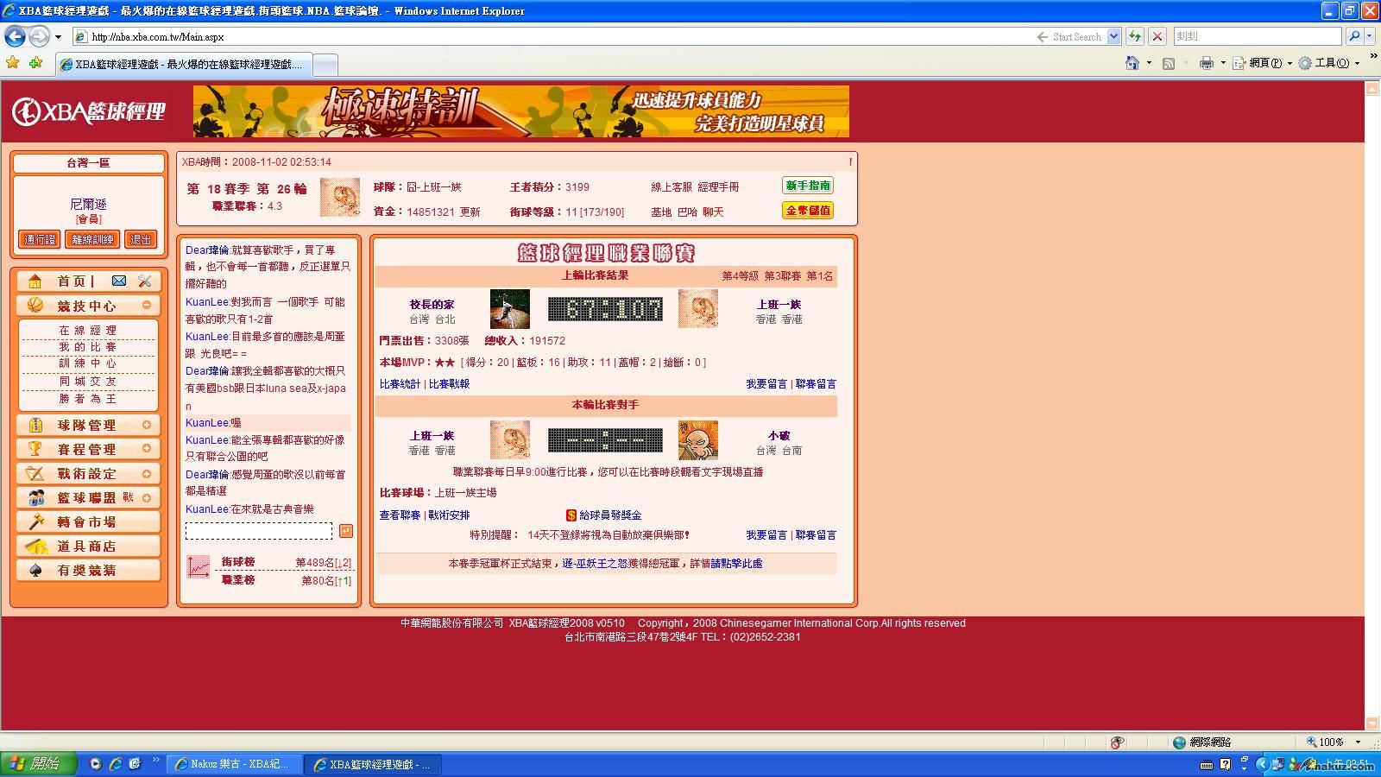This screenshot has height=777, width=1381.
Task: Collapse the 競技中心 section with minus toggle
Action: coord(147,306)
